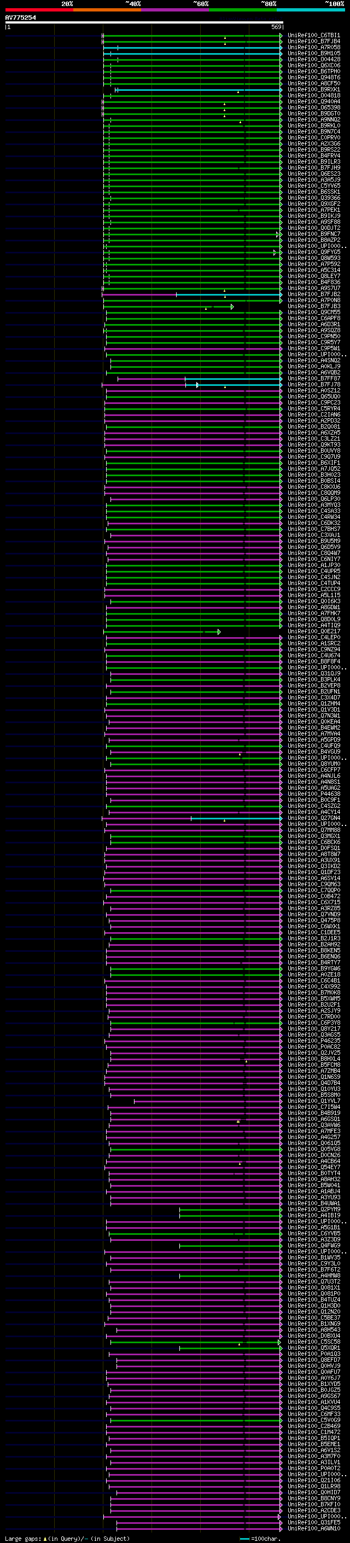
Task: Select label UniRef100_B4FRV4
Action: (314, 156)
